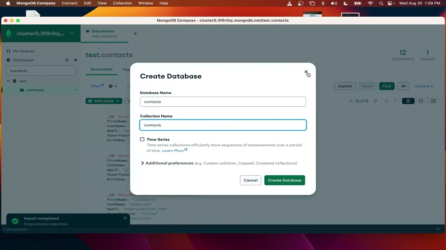
Task: Focus the sidebar database search field
Action: pos(41,70)
